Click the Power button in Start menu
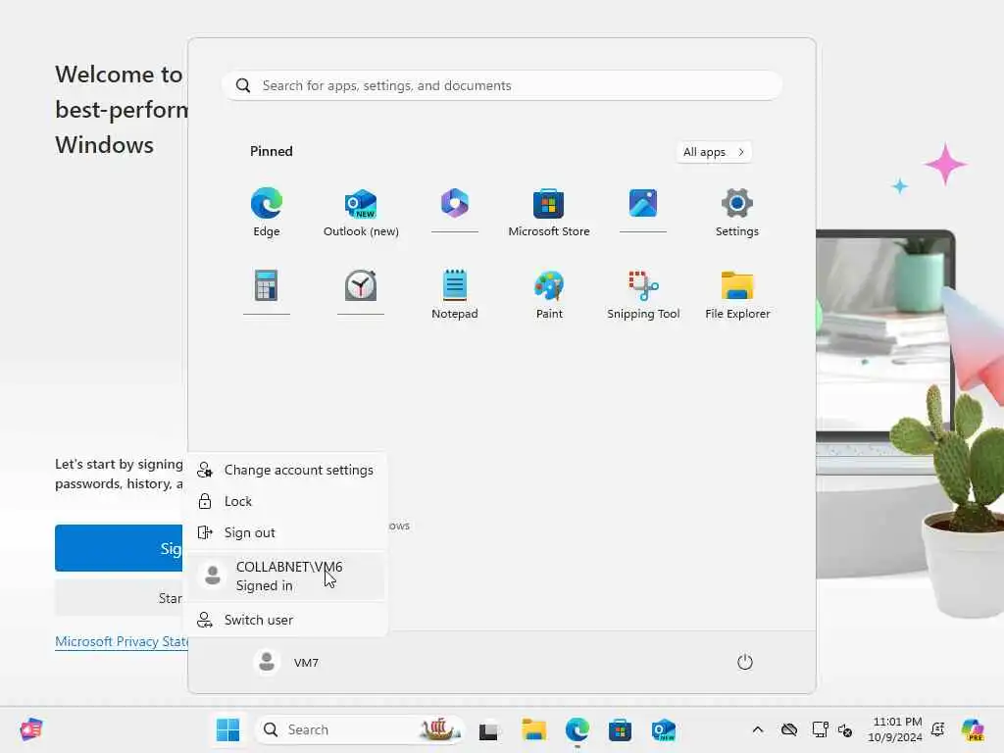1004x753 pixels. tap(745, 662)
